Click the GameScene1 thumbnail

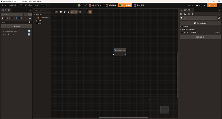[x=29, y=31]
